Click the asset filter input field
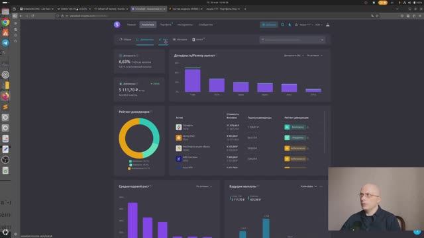This screenshot has width=424, height=238. point(292,40)
